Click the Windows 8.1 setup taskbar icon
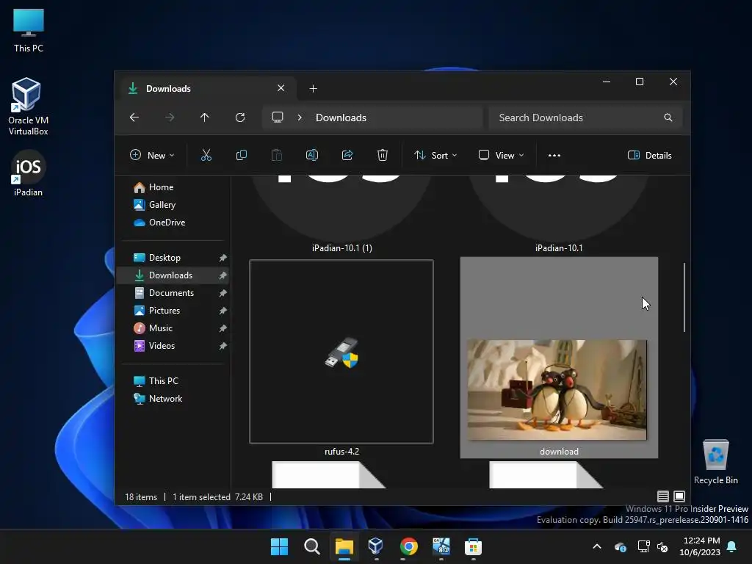 [x=441, y=546]
